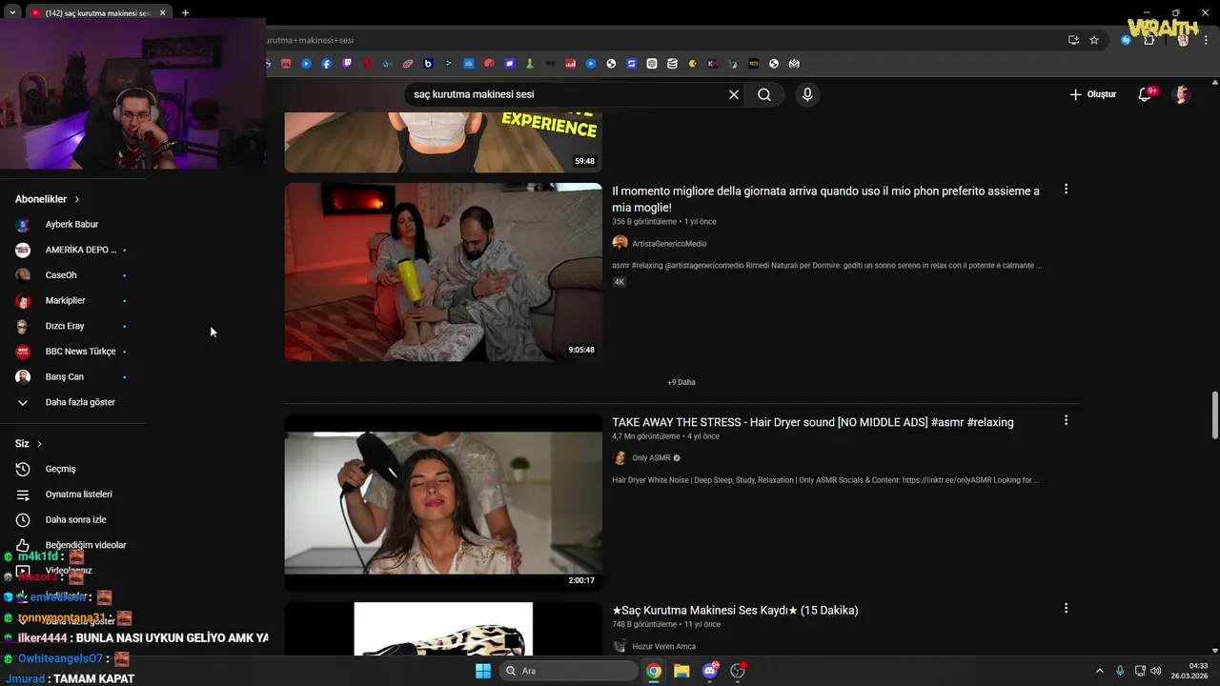Play the 9:05:48 couple on sofa thumbnail
Screen dimensions: 1220x686
443,272
